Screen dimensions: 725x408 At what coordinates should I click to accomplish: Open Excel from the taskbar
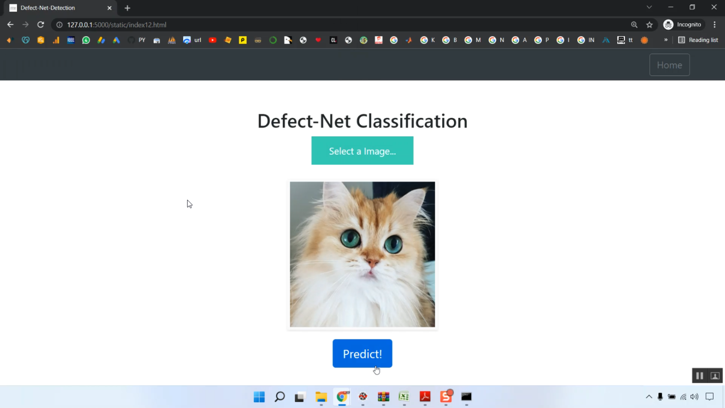tap(404, 397)
